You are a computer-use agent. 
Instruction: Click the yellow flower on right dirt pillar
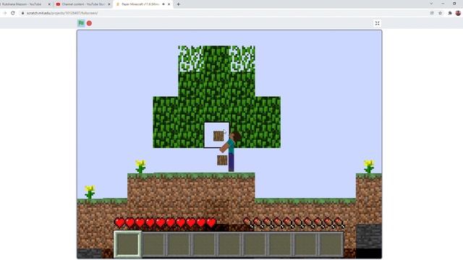[369, 167]
